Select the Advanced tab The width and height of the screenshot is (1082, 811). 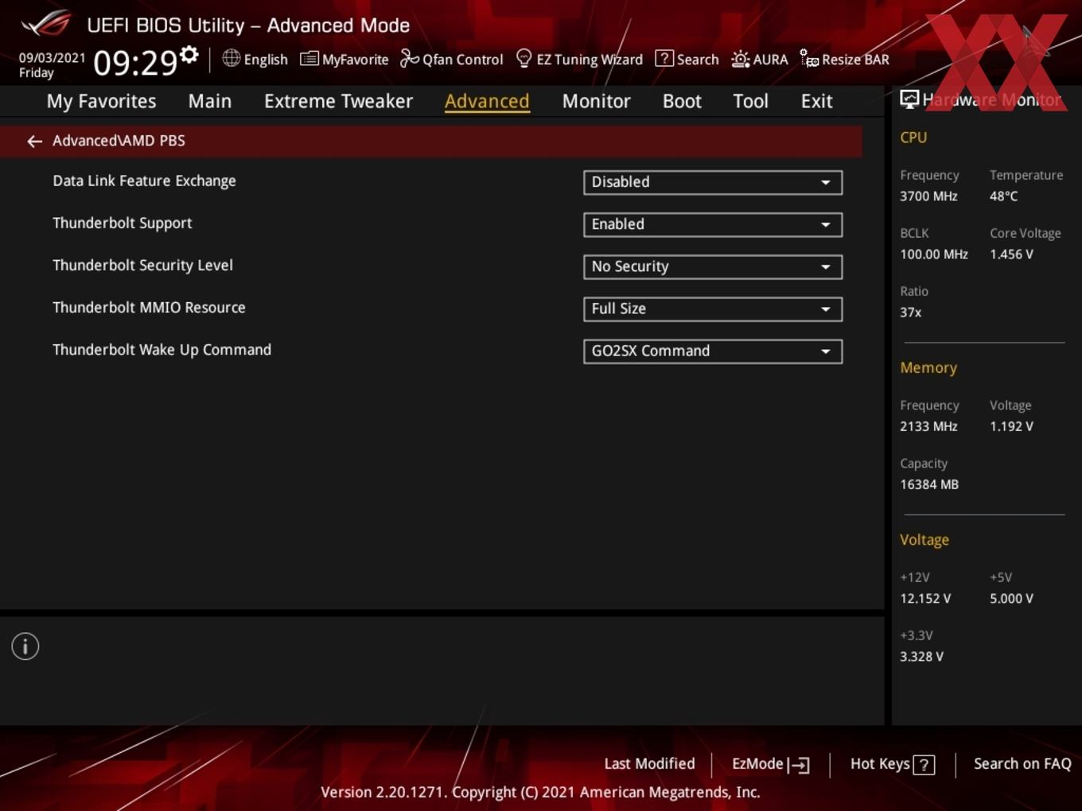[x=487, y=101]
